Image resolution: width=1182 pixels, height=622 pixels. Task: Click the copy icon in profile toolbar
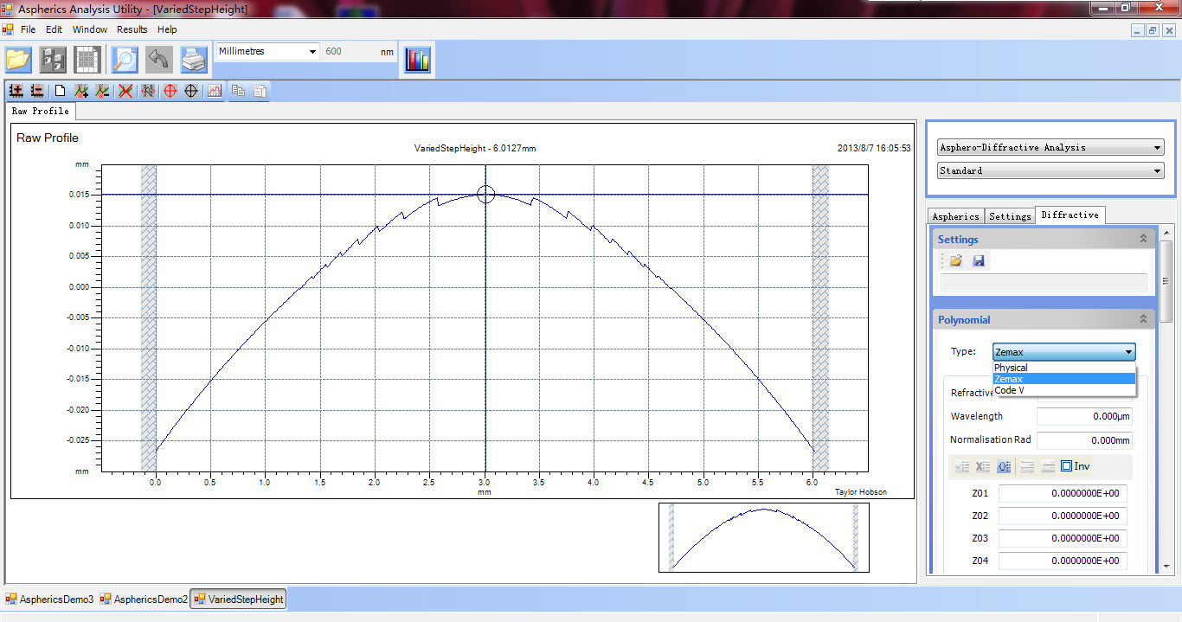tap(238, 90)
